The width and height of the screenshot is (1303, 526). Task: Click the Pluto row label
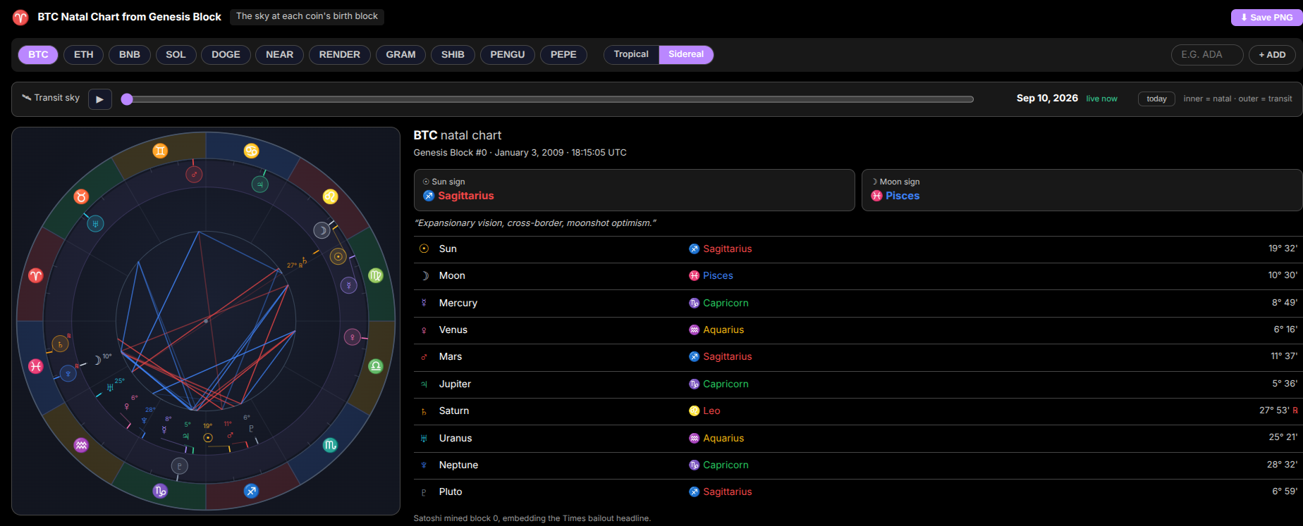(x=451, y=491)
